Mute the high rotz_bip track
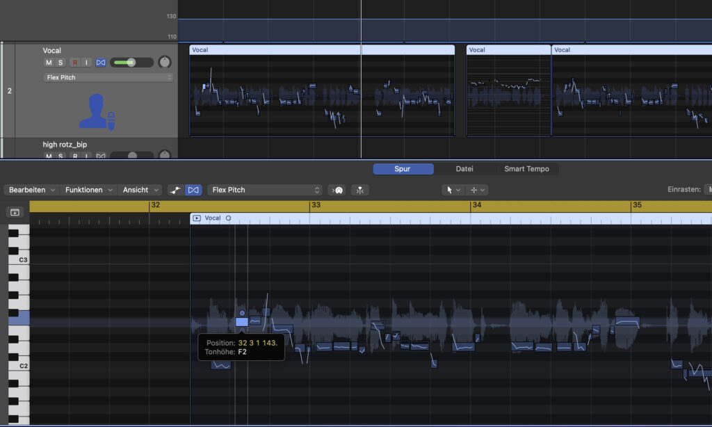Image resolution: width=712 pixels, height=427 pixels. click(x=49, y=156)
